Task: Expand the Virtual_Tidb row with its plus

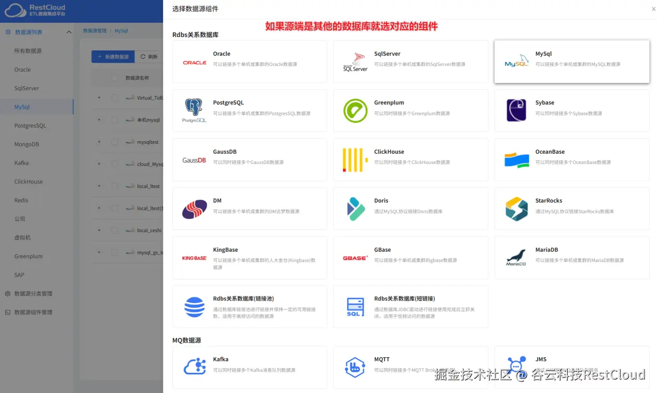Action: (x=99, y=98)
